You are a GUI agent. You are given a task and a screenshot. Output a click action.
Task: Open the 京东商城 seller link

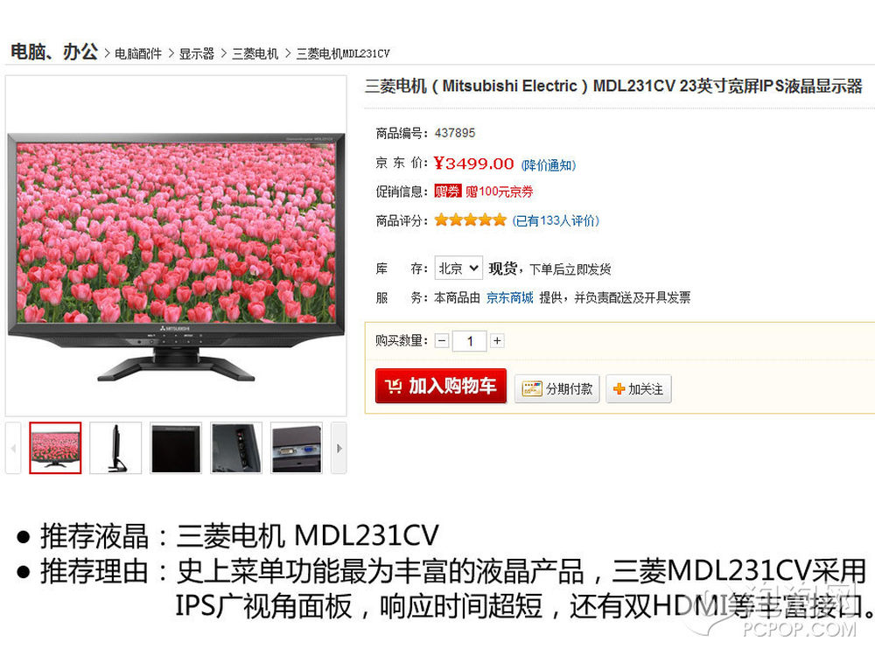click(x=509, y=298)
